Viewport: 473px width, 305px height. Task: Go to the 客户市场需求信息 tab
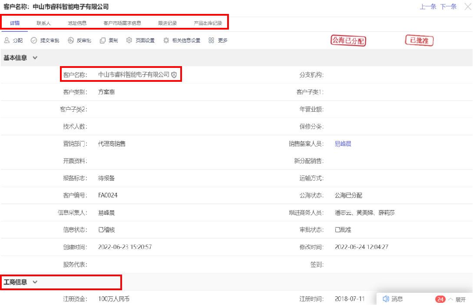(x=122, y=23)
